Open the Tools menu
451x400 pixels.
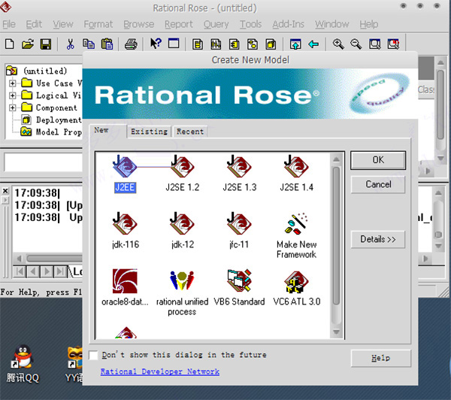coord(250,24)
